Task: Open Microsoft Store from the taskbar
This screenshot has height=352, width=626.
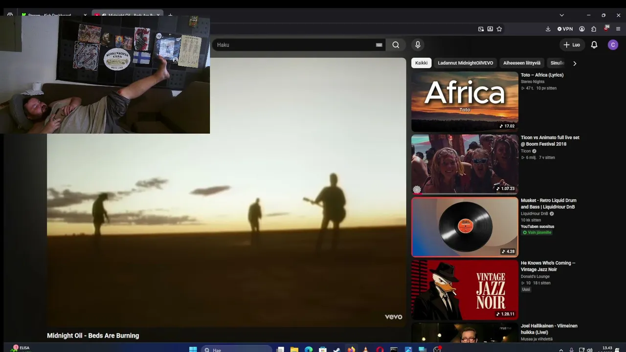Action: (323, 350)
